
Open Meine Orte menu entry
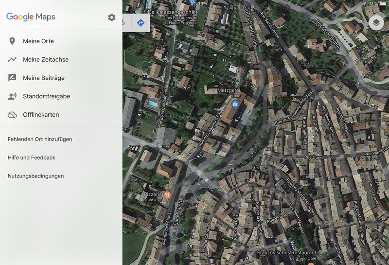tap(38, 41)
